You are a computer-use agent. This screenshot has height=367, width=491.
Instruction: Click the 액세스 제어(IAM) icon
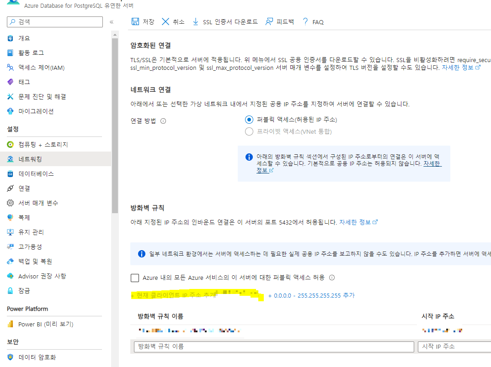11,68
